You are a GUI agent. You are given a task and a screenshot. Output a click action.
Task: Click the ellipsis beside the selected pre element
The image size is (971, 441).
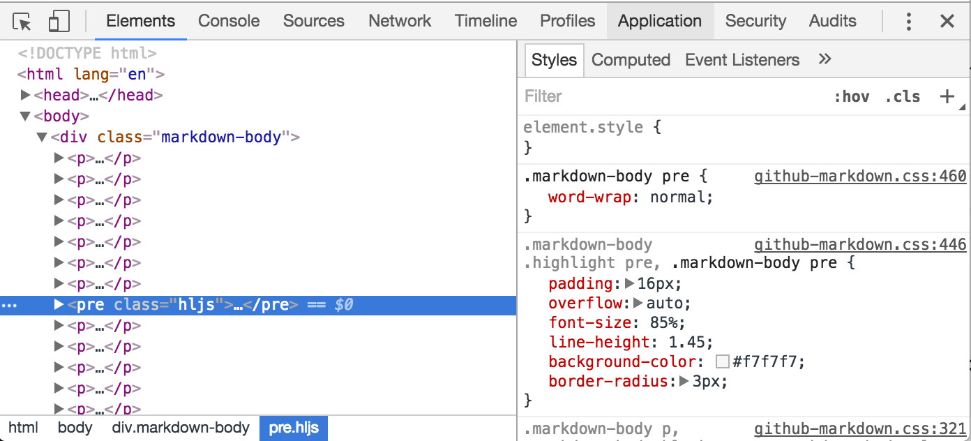point(8,304)
